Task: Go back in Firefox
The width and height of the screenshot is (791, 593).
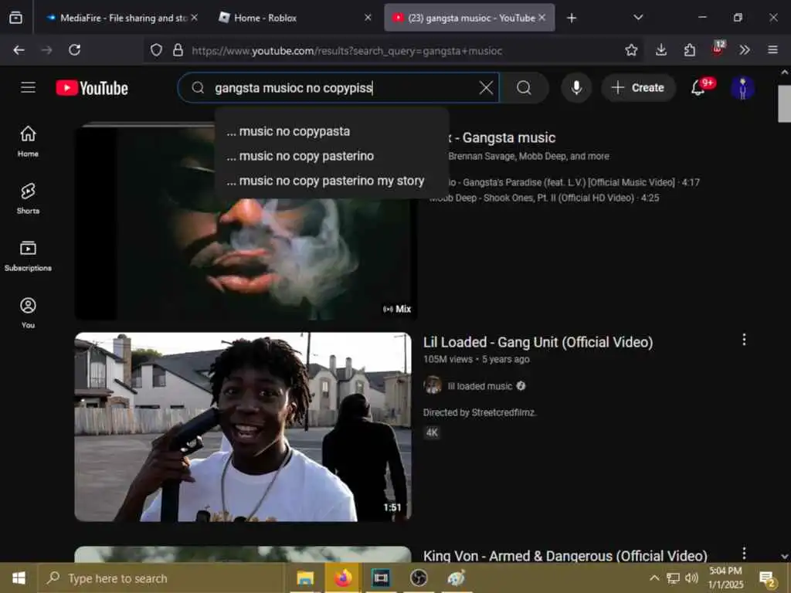Action: coord(19,50)
